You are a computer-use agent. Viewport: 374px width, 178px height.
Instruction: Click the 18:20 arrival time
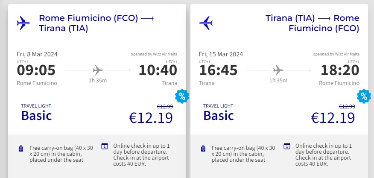coord(339,70)
